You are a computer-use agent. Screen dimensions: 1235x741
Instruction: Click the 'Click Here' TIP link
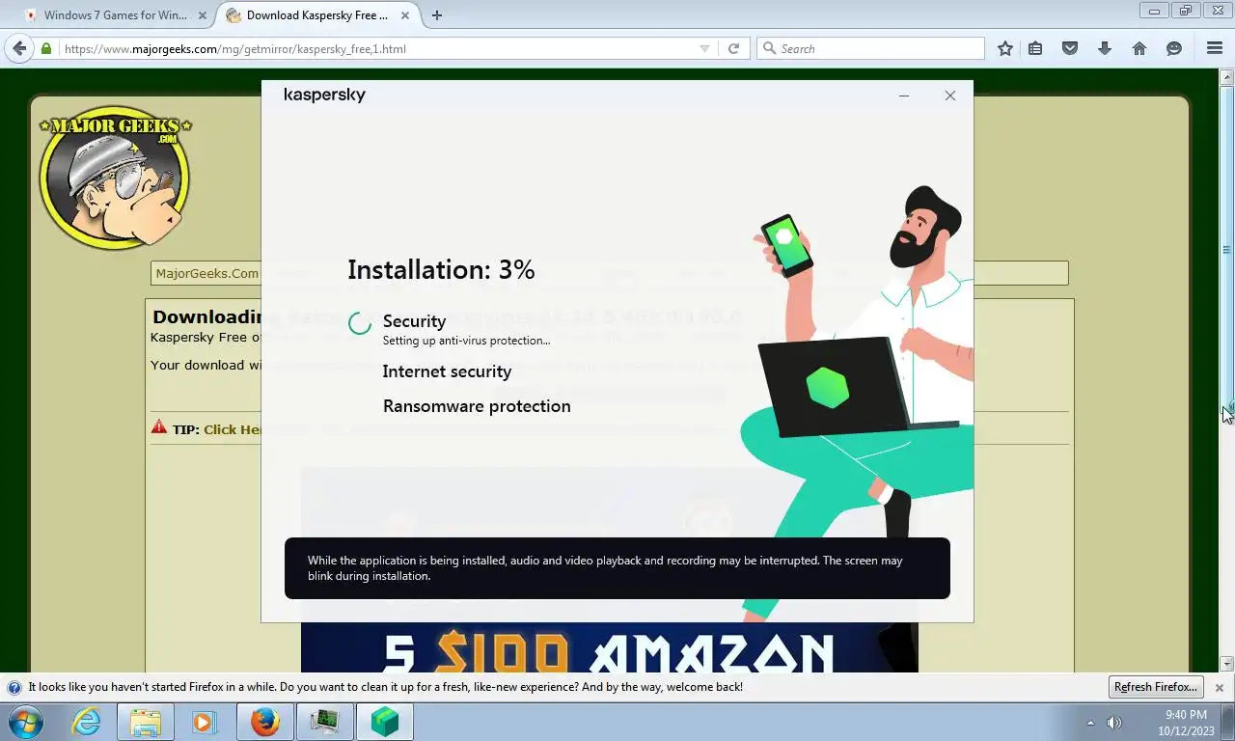pos(232,429)
